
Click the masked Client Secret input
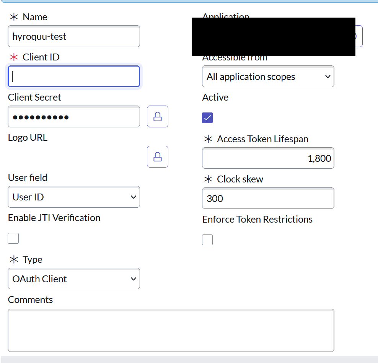(73, 117)
